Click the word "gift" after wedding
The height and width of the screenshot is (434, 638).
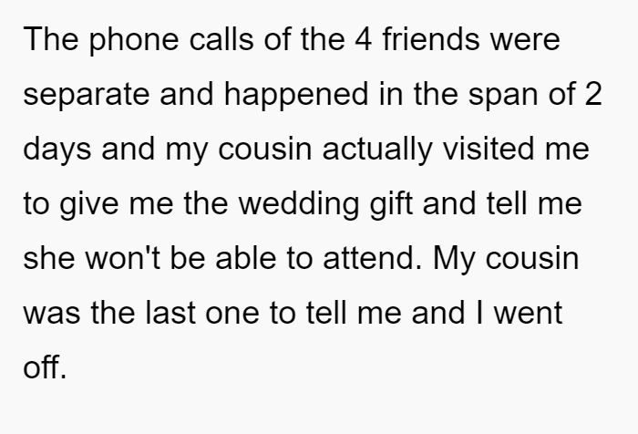[x=391, y=205]
